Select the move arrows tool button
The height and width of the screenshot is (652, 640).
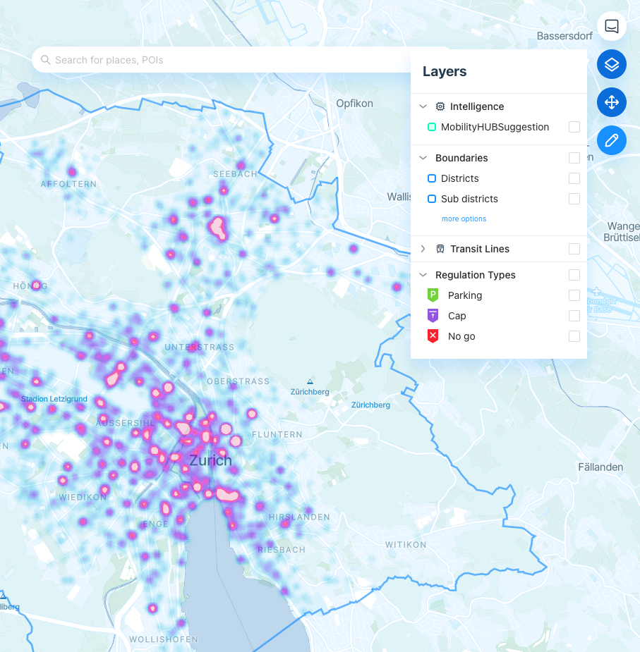[x=611, y=102]
